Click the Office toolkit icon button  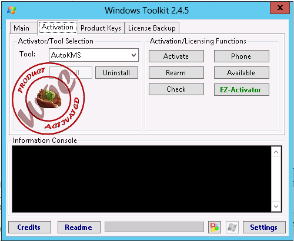click(215, 227)
